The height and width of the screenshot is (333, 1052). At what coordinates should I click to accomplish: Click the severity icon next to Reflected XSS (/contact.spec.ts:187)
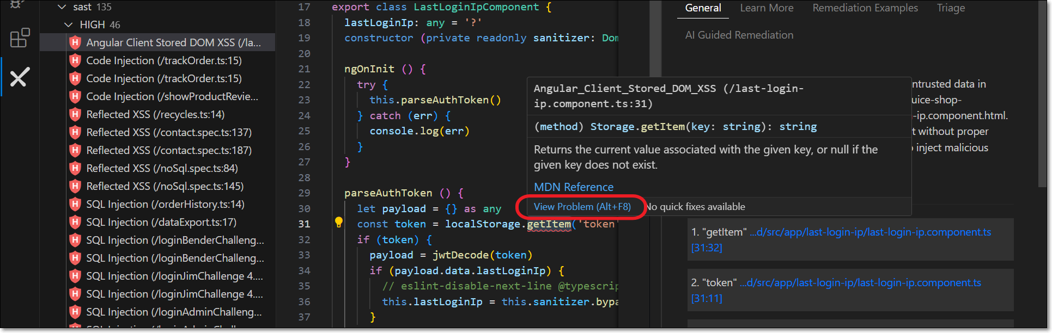coord(76,150)
